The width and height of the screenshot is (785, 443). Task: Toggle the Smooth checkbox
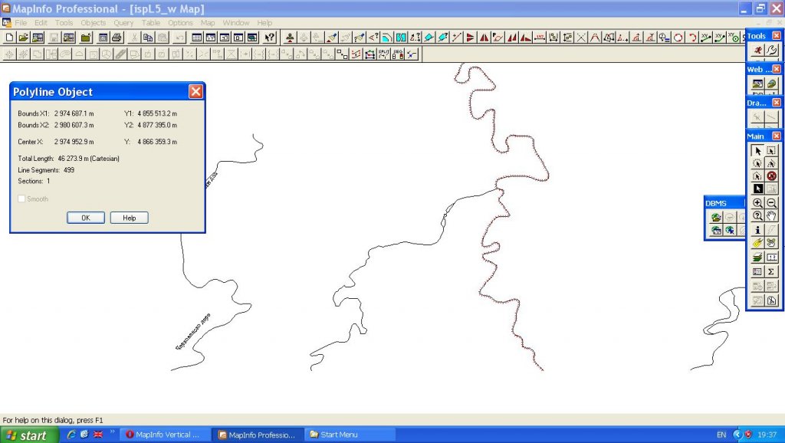click(x=22, y=199)
